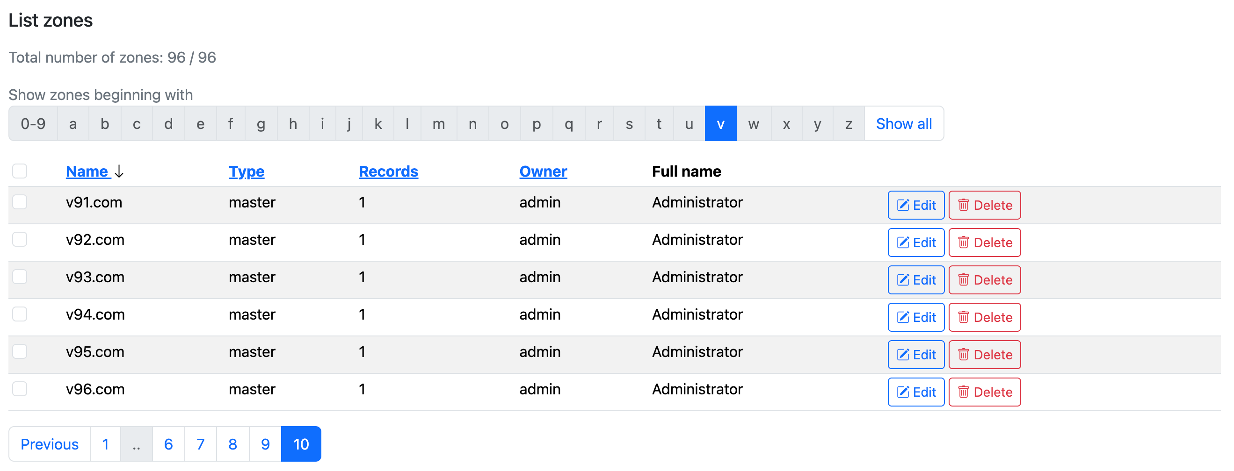This screenshot has height=471, width=1234.
Task: Select letter y filter
Action: pos(817,124)
